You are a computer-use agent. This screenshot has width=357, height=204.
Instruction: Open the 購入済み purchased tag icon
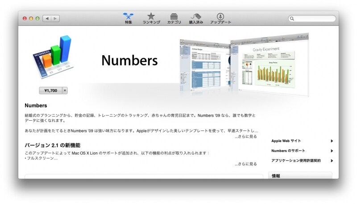click(196, 18)
